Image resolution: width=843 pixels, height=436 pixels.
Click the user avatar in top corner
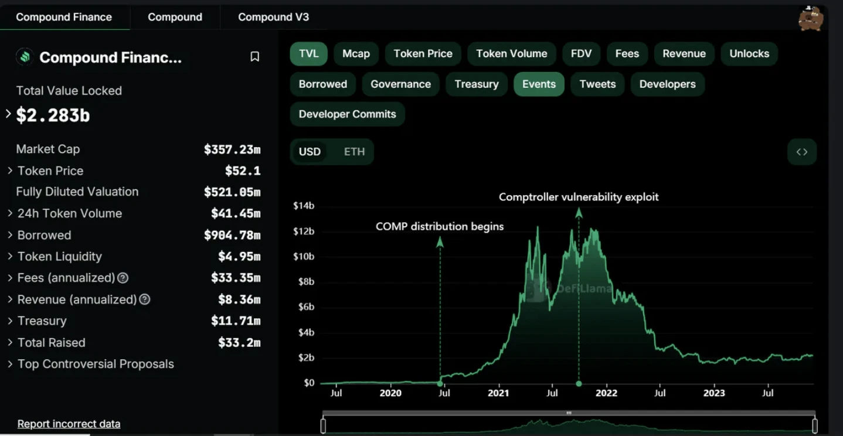pyautogui.click(x=811, y=18)
